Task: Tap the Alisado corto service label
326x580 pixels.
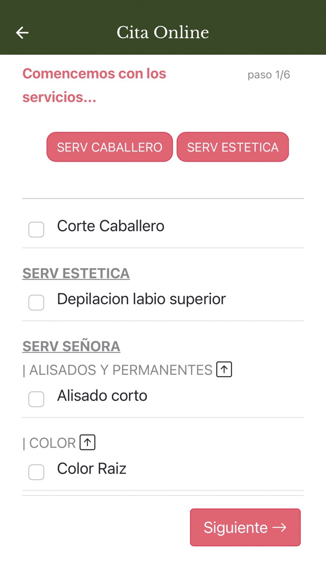Action: click(x=102, y=395)
